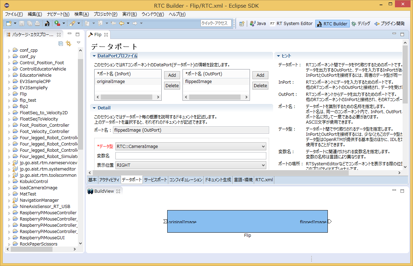Click the New wizard toolbar icon
Image resolution: width=413 pixels, height=266 pixels.
[9, 23]
